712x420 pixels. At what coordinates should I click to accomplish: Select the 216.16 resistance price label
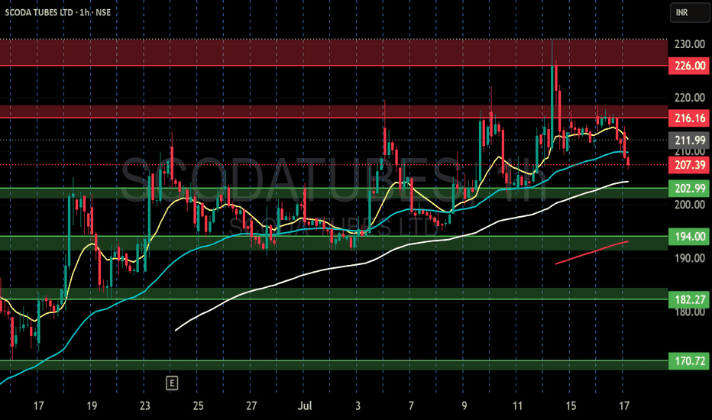click(689, 118)
